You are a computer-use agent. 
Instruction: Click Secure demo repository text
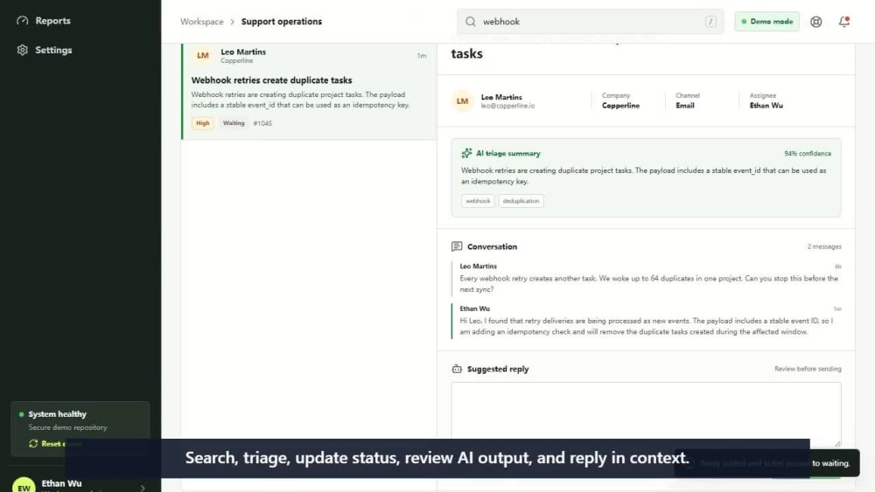coord(67,427)
